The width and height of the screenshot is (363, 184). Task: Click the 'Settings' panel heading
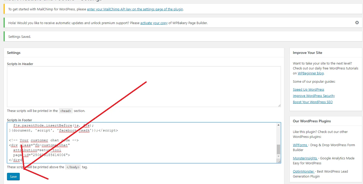pos(14,53)
